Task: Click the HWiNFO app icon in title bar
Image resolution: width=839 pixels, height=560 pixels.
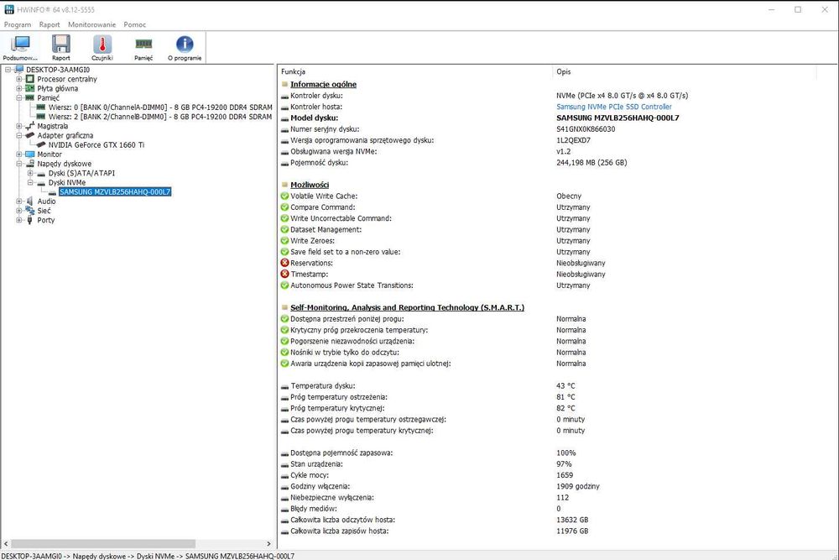Action: pos(9,9)
